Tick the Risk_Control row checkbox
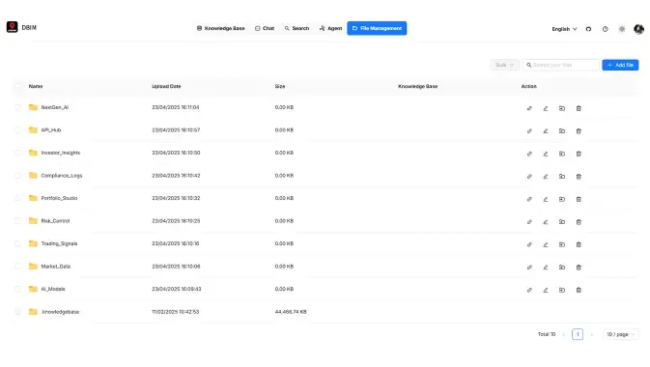The height and width of the screenshot is (367, 650). pos(17,220)
